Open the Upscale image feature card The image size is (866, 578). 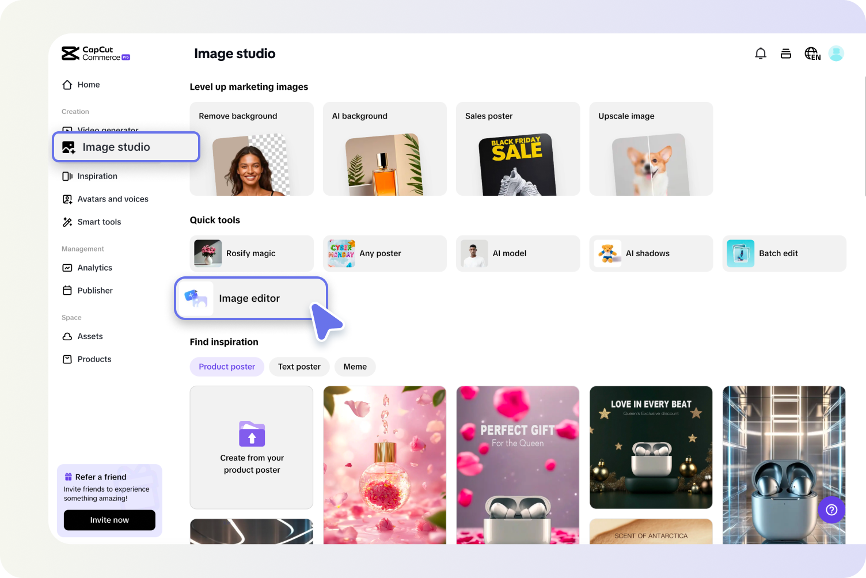[x=651, y=149]
